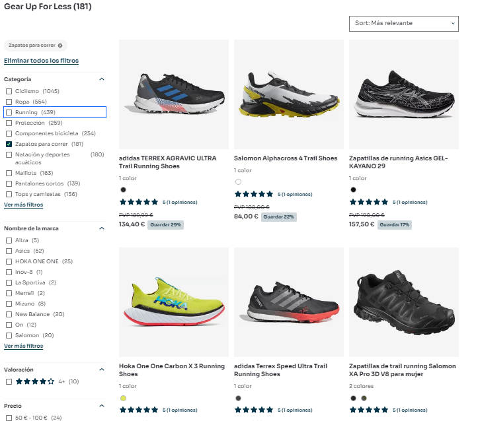The width and height of the screenshot is (478, 421).
Task: Select yellow-green swatch for Hoka Carbon X 3
Action: coord(123,398)
